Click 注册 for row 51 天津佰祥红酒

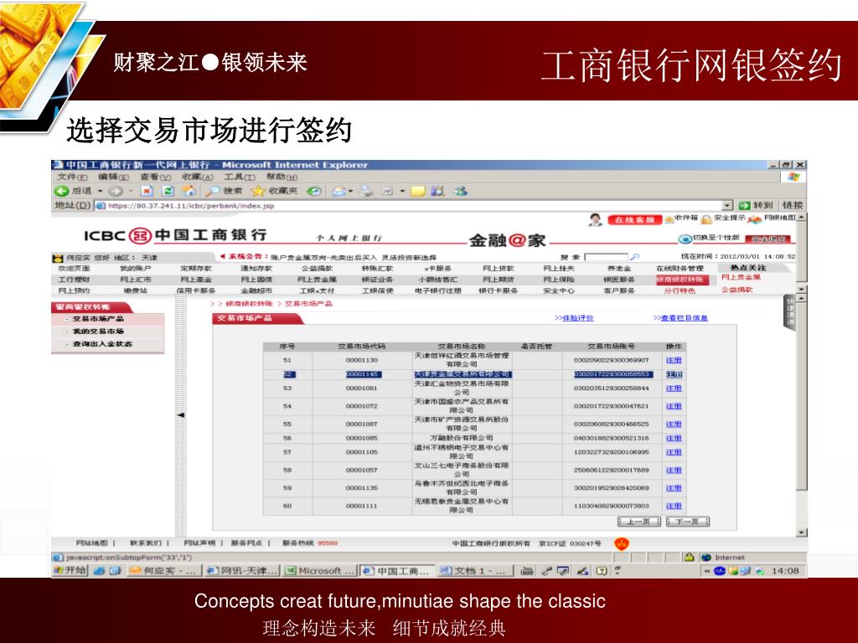pos(674,360)
